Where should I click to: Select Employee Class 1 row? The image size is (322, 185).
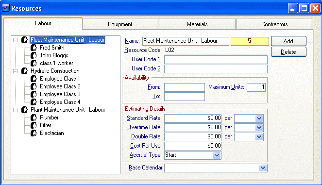point(60,79)
